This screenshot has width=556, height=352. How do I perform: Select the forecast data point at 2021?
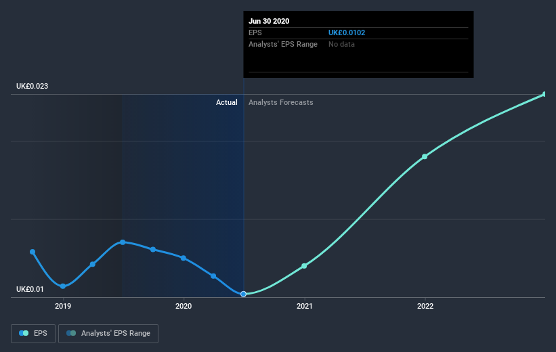[304, 266]
